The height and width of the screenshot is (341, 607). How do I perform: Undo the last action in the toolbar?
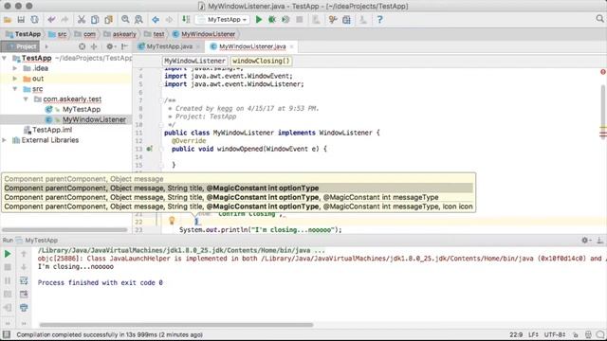[x=51, y=20]
